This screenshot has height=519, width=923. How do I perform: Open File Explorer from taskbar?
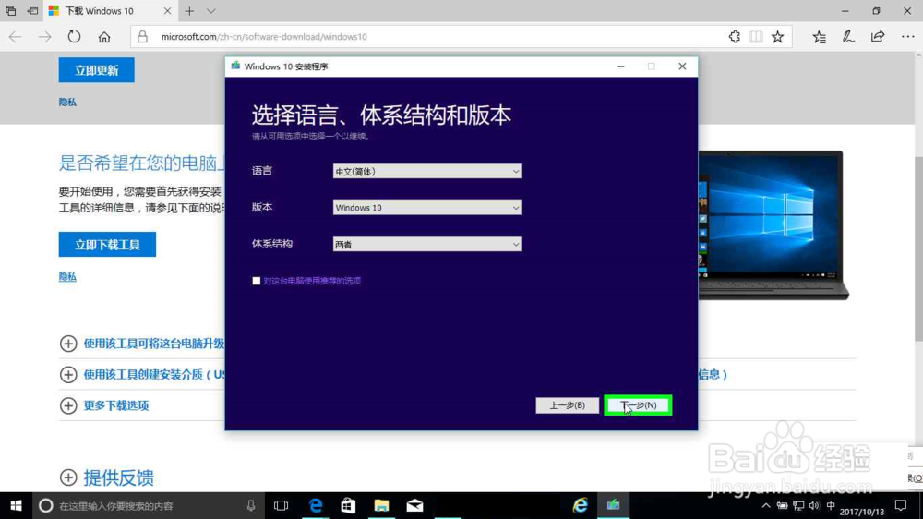coord(381,505)
